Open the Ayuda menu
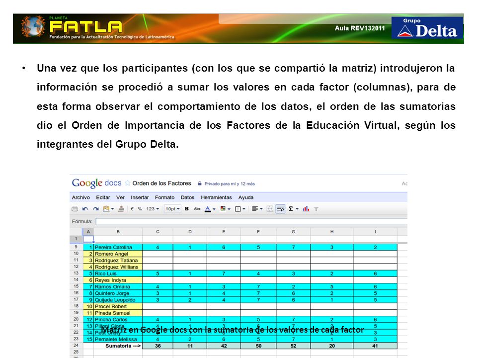Image resolution: width=477 pixels, height=358 pixels. click(x=246, y=197)
